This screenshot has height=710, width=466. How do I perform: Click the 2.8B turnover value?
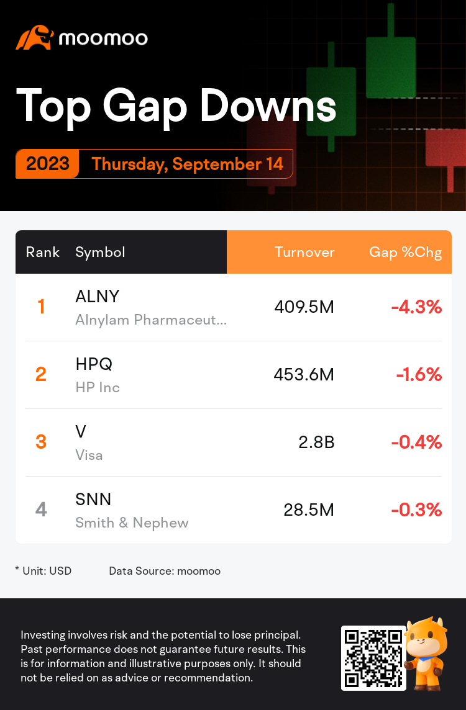point(316,443)
